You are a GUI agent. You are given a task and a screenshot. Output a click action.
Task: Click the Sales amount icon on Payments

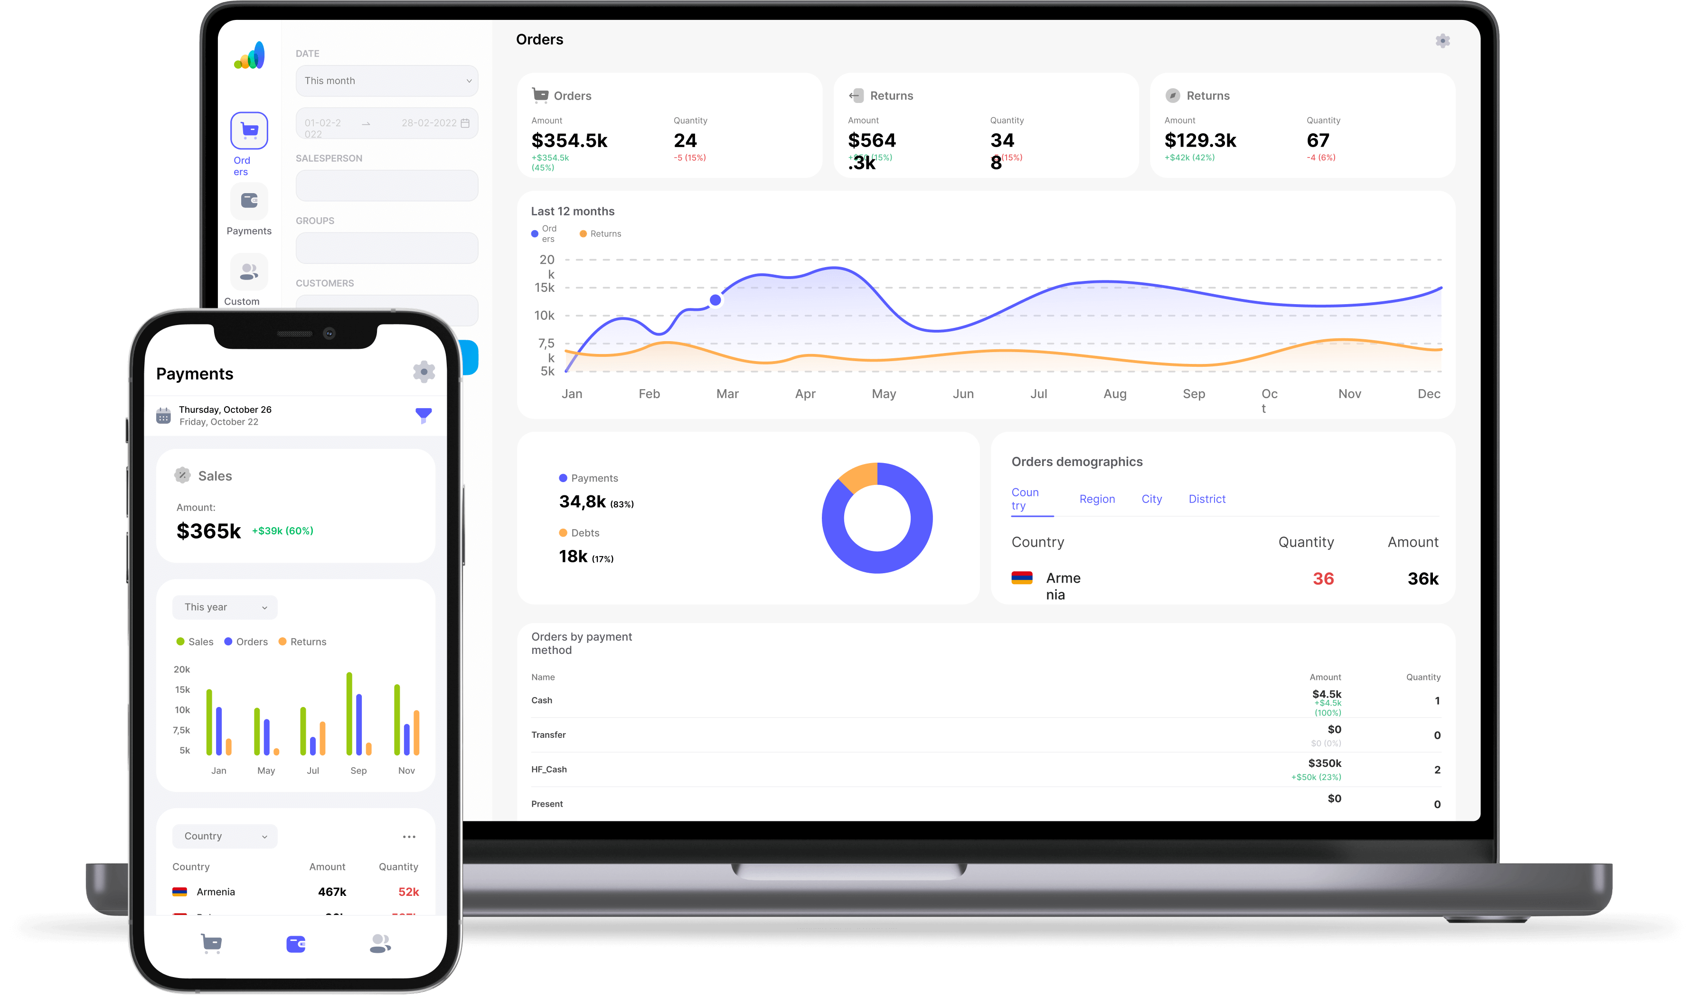click(183, 475)
